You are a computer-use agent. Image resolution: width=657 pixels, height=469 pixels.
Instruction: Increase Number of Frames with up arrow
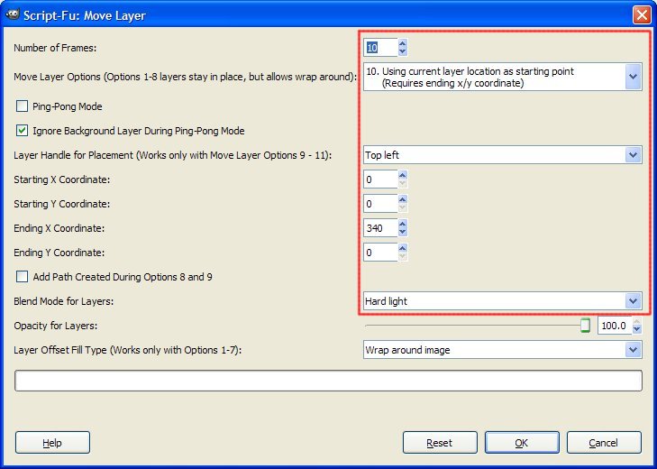click(x=402, y=42)
